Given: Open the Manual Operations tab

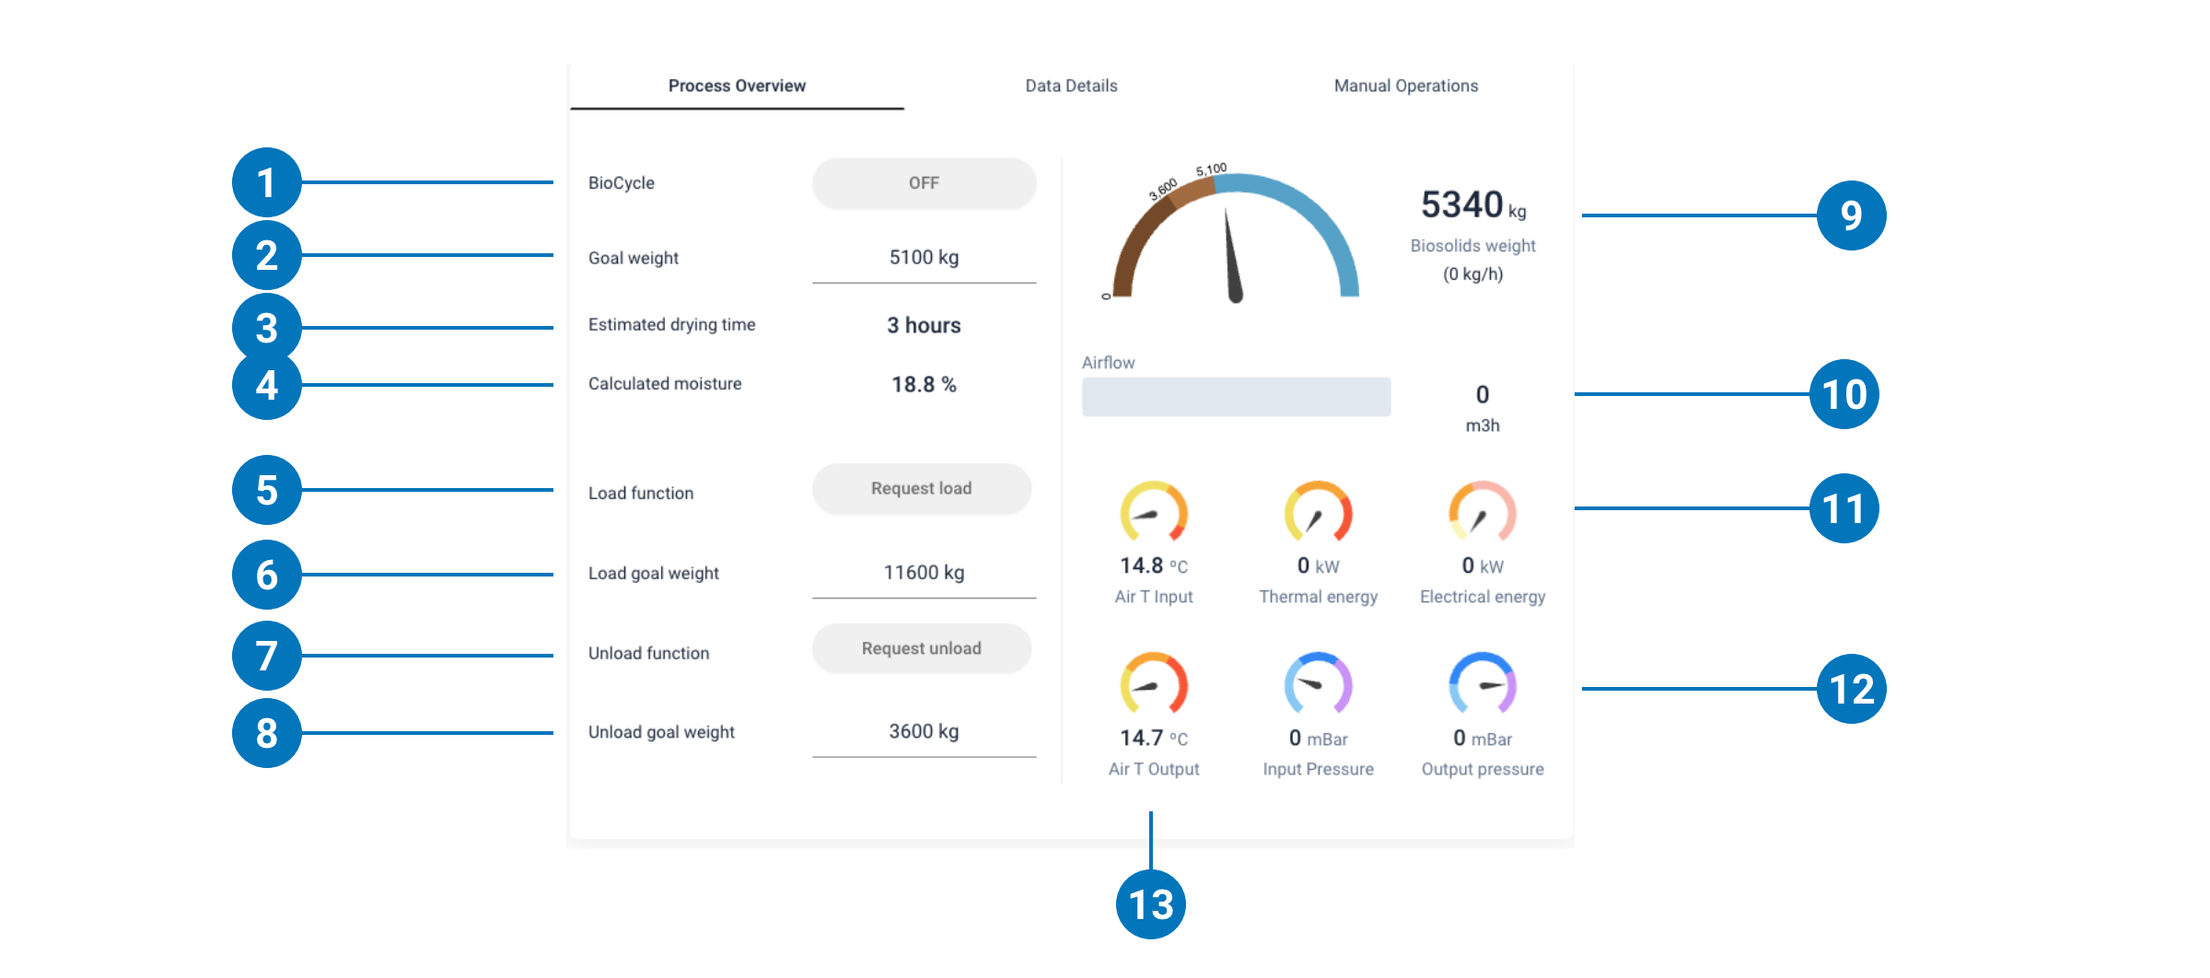Looking at the screenshot, I should 1405,86.
